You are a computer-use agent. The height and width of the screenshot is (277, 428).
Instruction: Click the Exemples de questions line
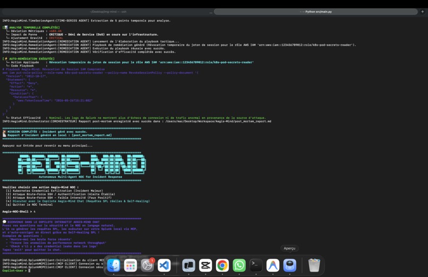pyautogui.click(x=22, y=236)
